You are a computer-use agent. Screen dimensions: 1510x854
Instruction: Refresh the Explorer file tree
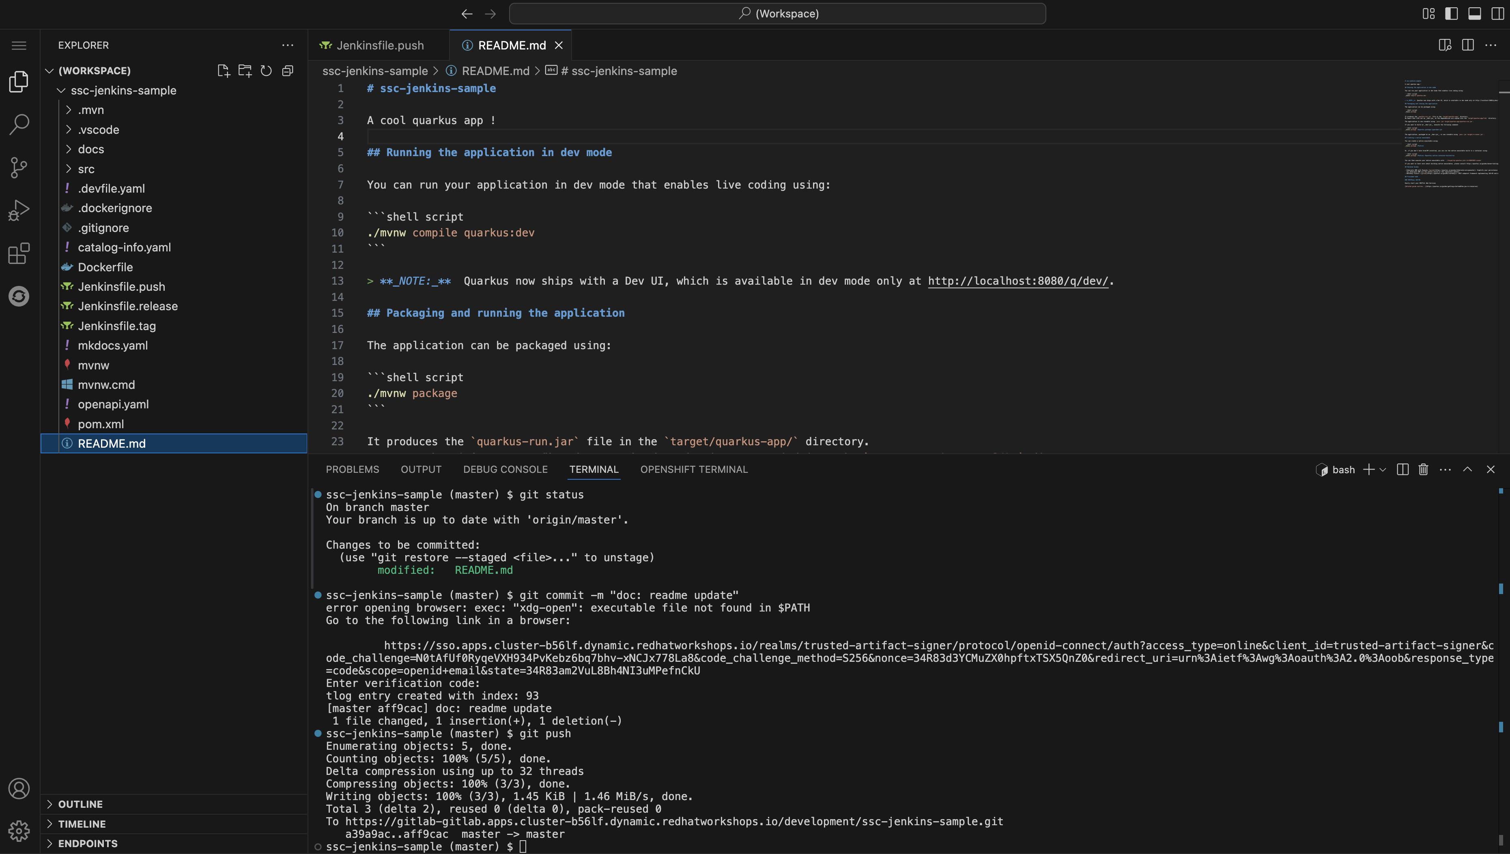pos(266,71)
